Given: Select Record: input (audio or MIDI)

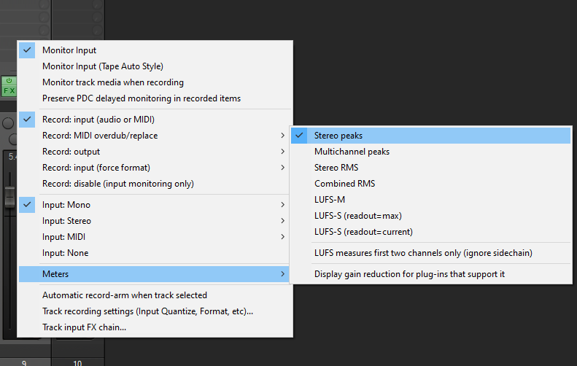Looking at the screenshot, I should click(98, 120).
